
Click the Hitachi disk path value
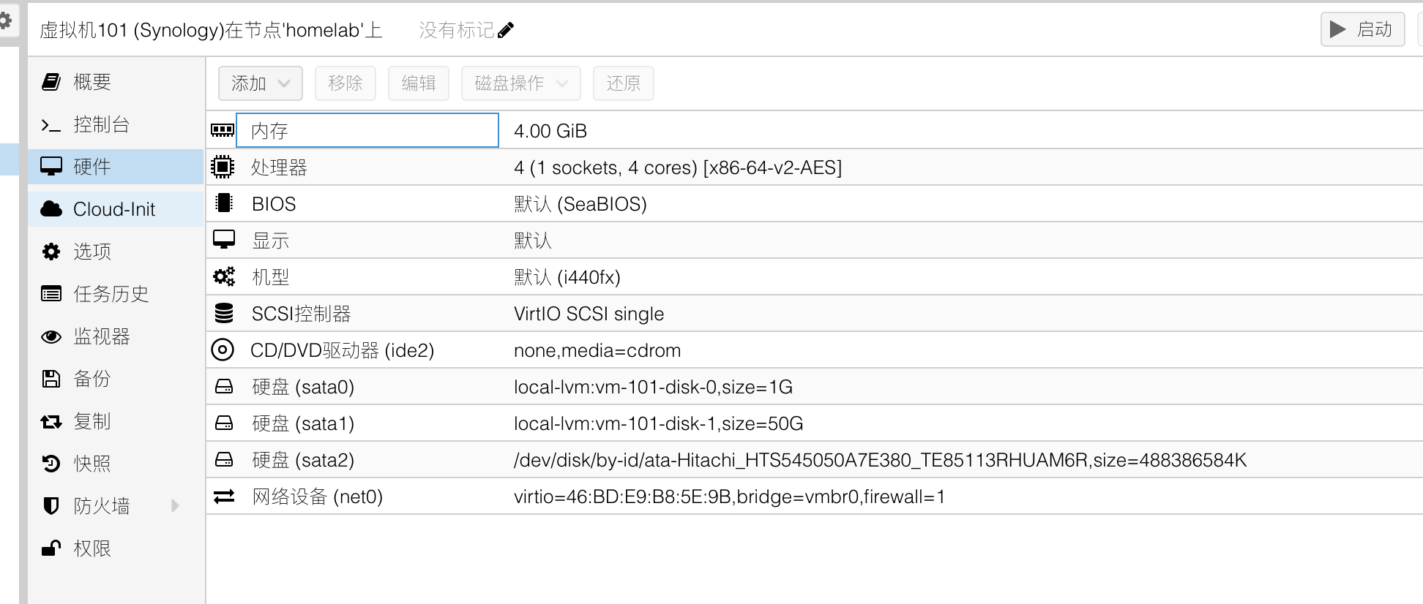[x=880, y=460]
